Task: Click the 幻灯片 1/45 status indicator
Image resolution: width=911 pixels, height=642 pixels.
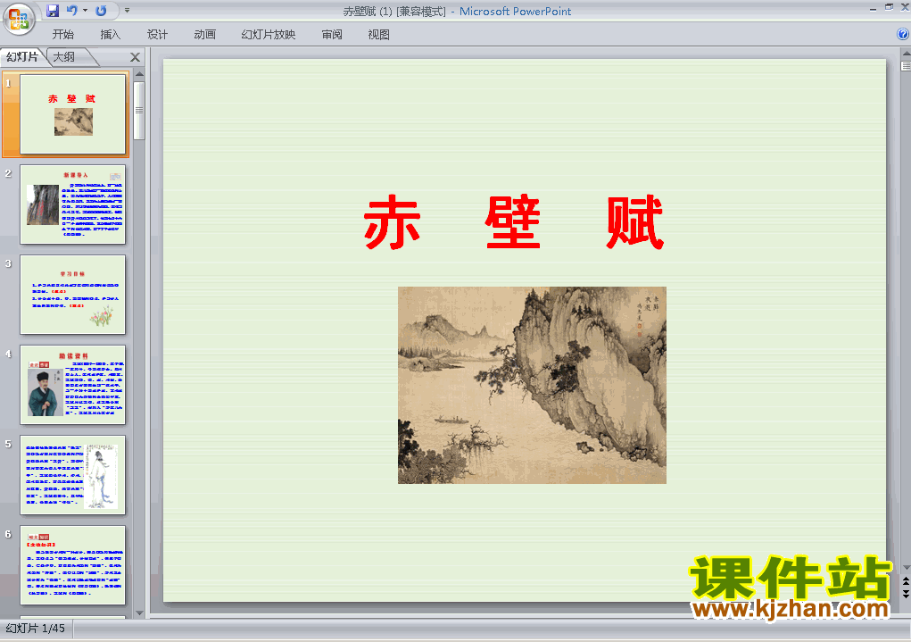Action: point(36,628)
